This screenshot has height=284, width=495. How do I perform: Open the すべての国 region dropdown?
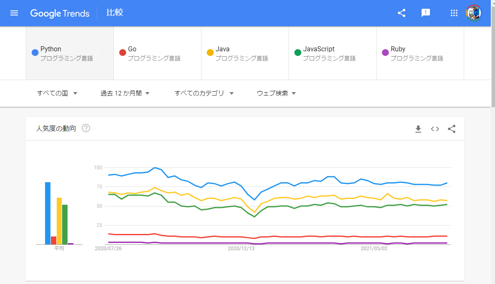click(57, 93)
